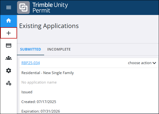Click the Existing Applications heading
This screenshot has height=114, width=159.
click(49, 26)
